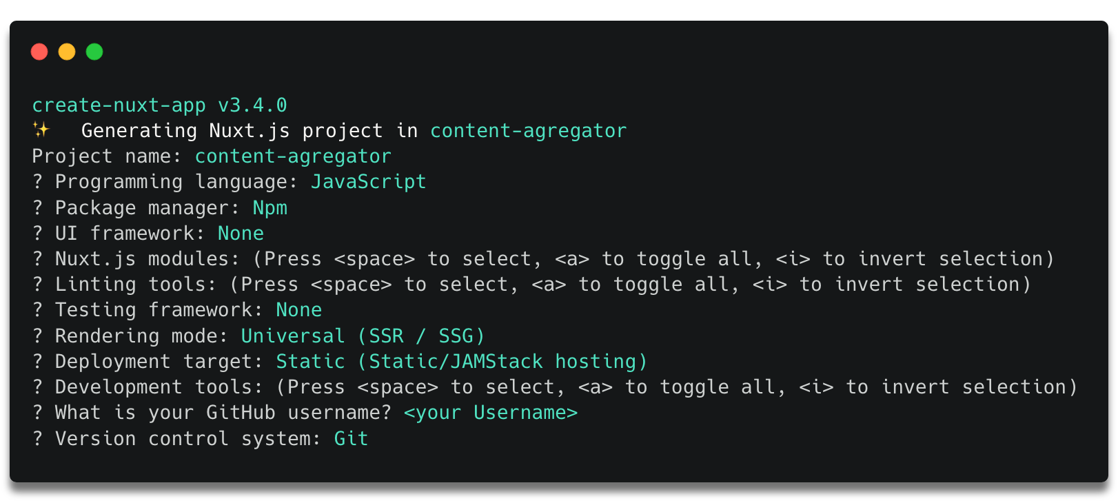Click the JavaScript programming language answer

pyautogui.click(x=369, y=182)
